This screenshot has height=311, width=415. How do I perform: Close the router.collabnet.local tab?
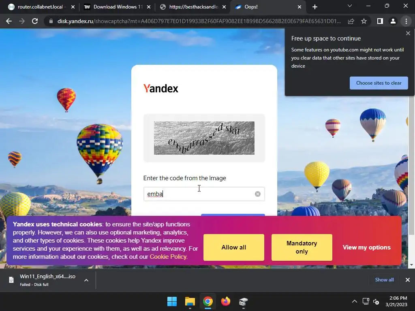73,7
